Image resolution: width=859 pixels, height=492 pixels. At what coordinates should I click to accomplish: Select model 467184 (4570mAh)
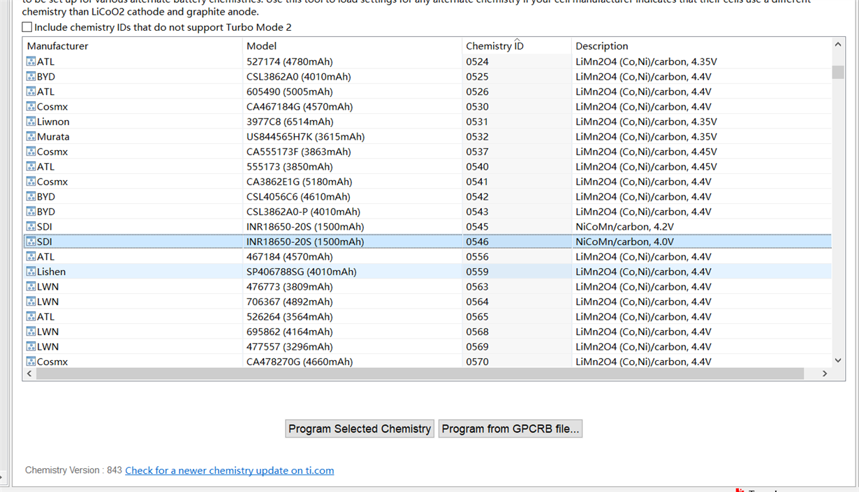(290, 257)
